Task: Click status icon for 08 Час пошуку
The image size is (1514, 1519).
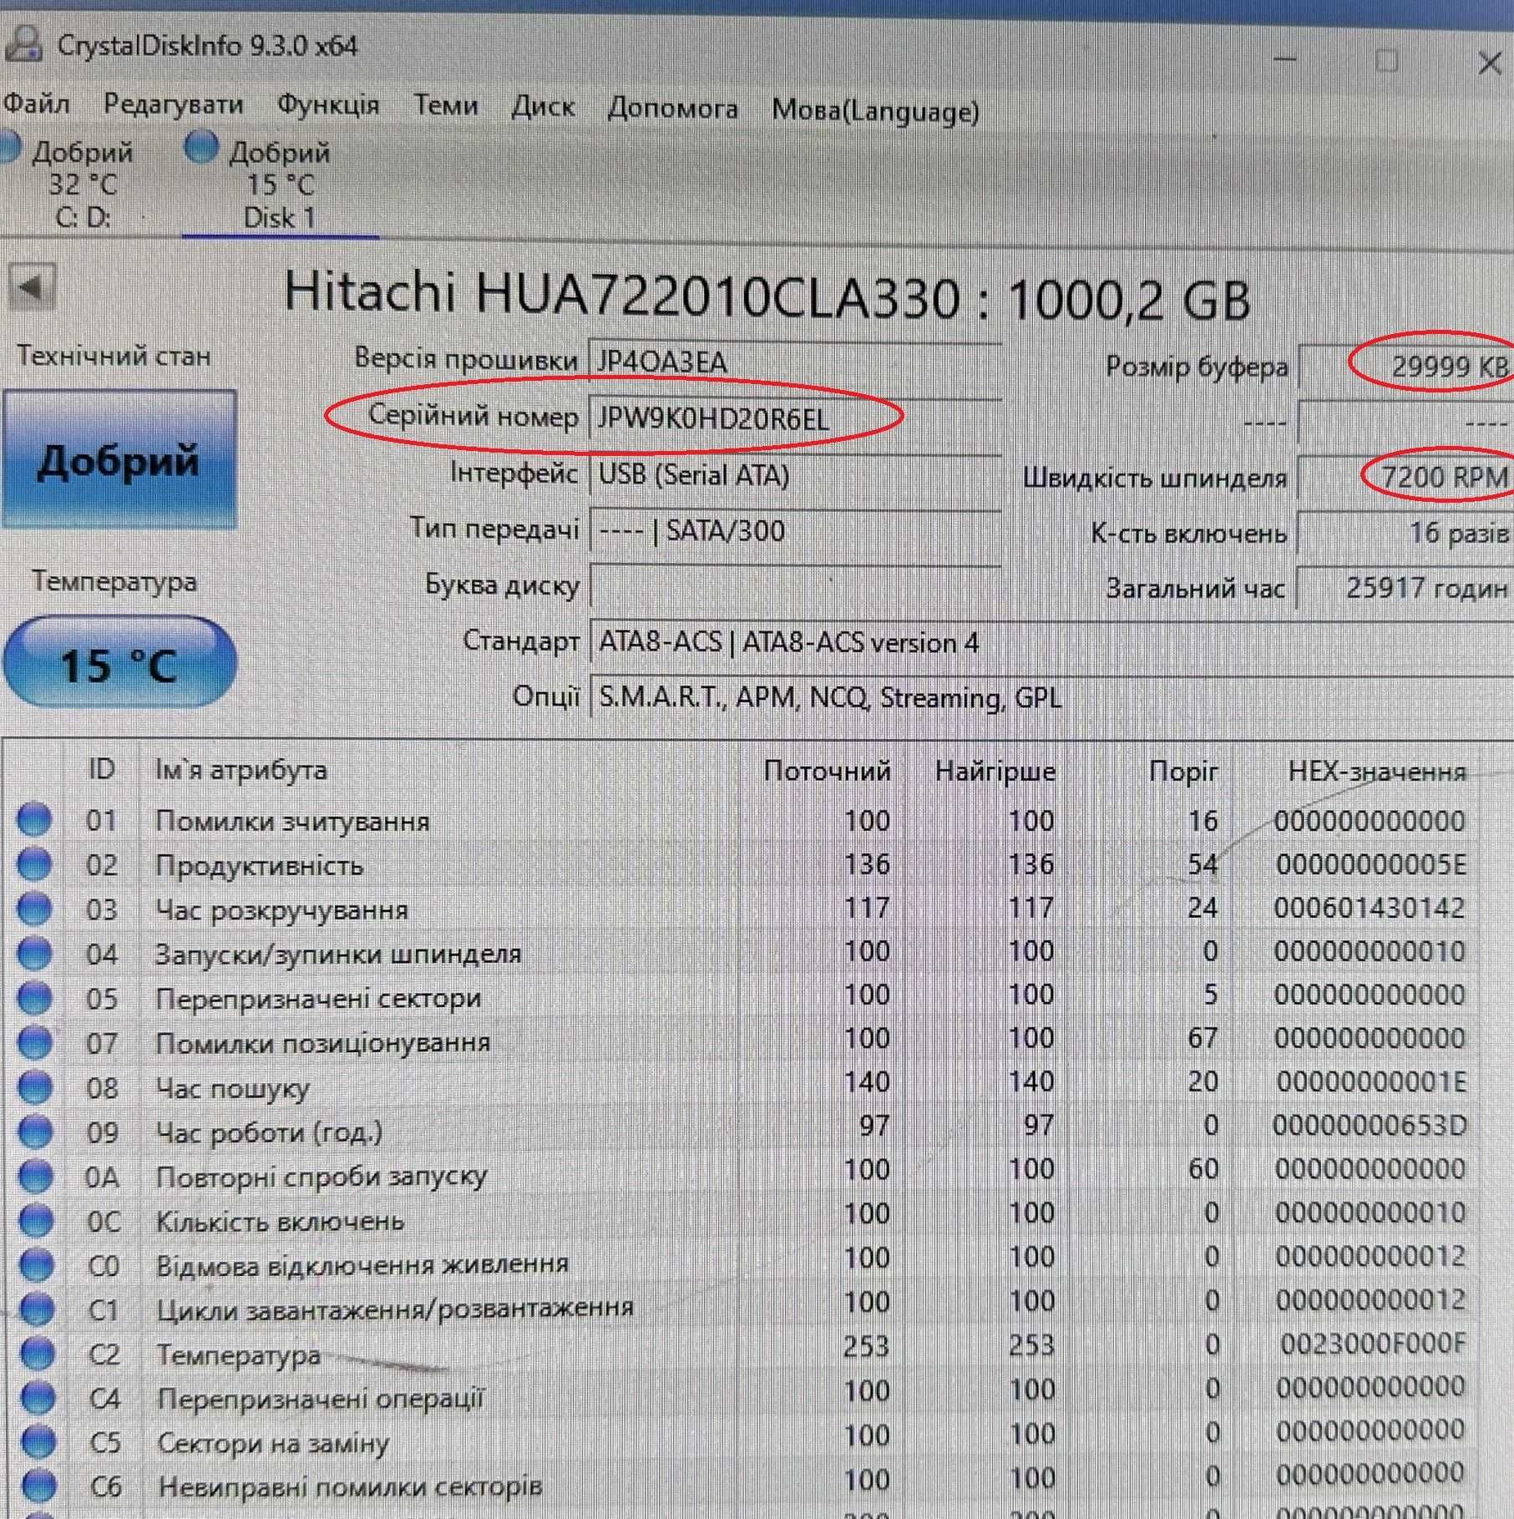Action: pyautogui.click(x=34, y=1086)
